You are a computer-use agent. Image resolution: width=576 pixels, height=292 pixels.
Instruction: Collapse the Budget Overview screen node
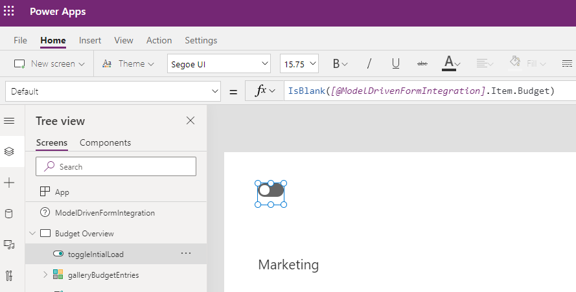[x=32, y=233]
